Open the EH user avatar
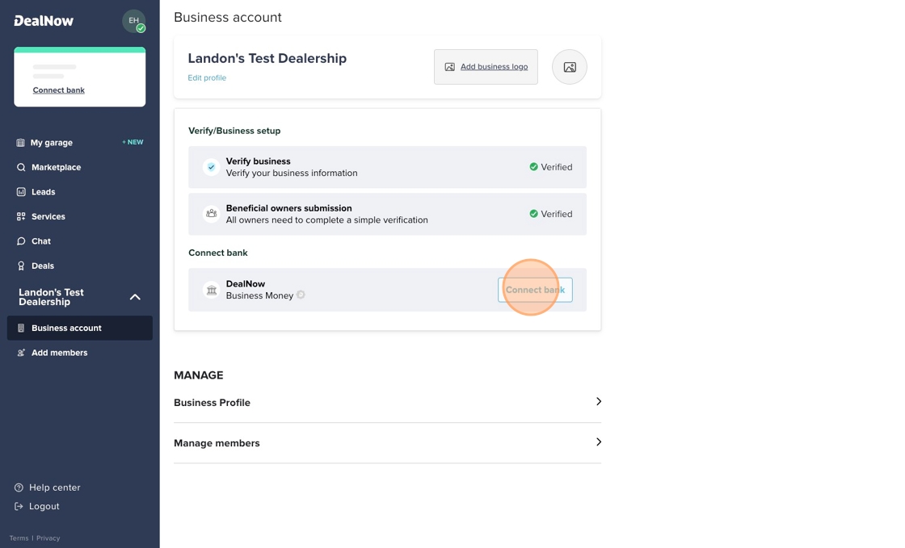Viewport: 905px width, 548px height. coord(134,21)
